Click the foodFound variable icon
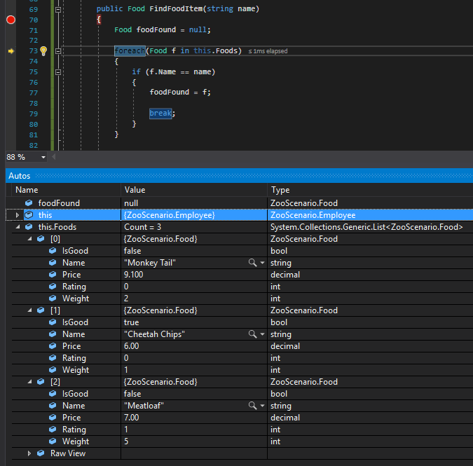473x466 pixels. [29, 203]
